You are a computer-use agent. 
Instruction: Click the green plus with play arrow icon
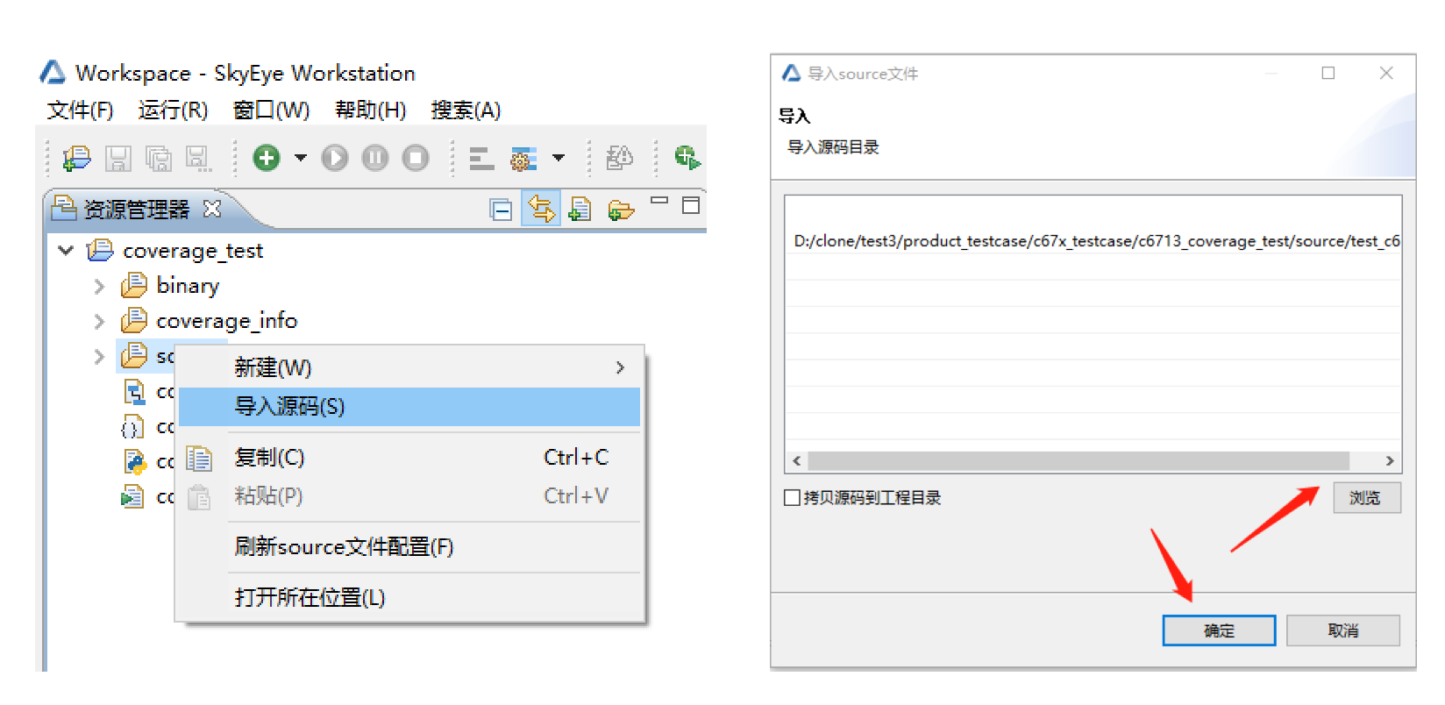click(x=687, y=158)
